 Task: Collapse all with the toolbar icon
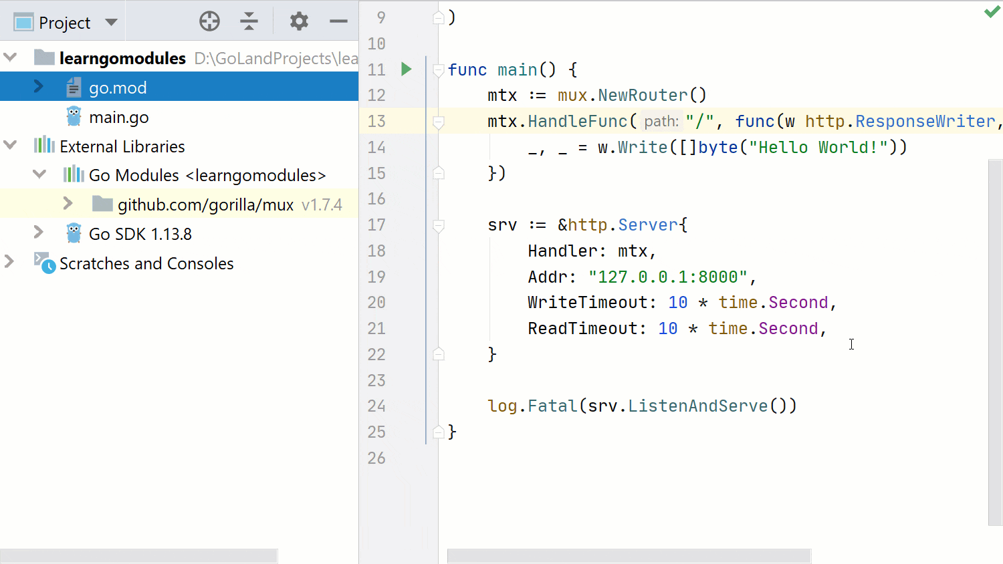pyautogui.click(x=249, y=21)
